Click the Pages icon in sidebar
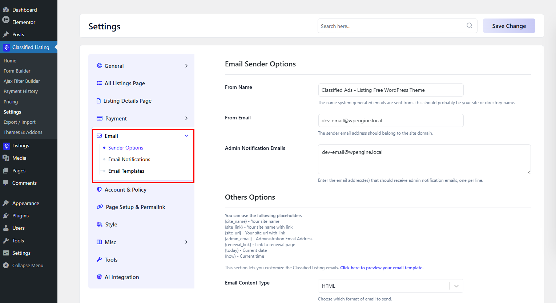The width and height of the screenshot is (556, 303). click(6, 171)
